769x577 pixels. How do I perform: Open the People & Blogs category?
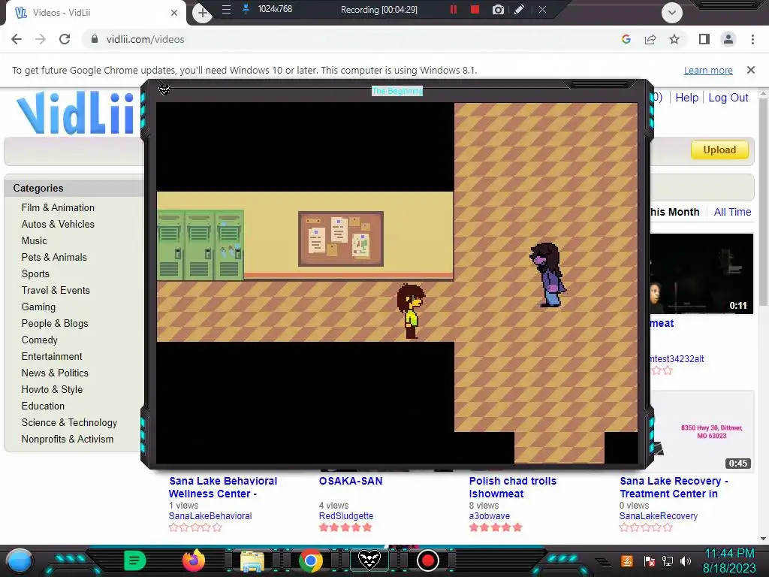[x=55, y=323]
